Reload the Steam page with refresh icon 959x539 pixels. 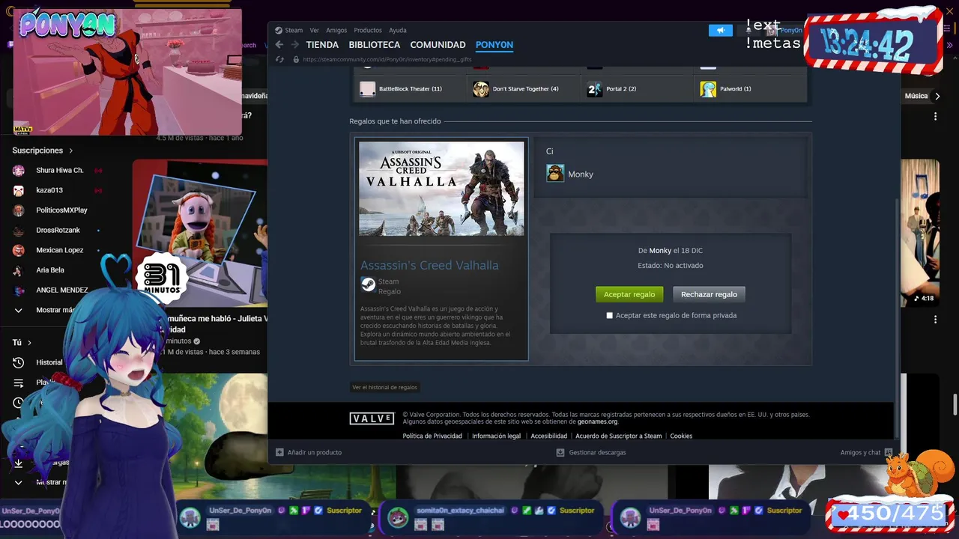tap(280, 59)
